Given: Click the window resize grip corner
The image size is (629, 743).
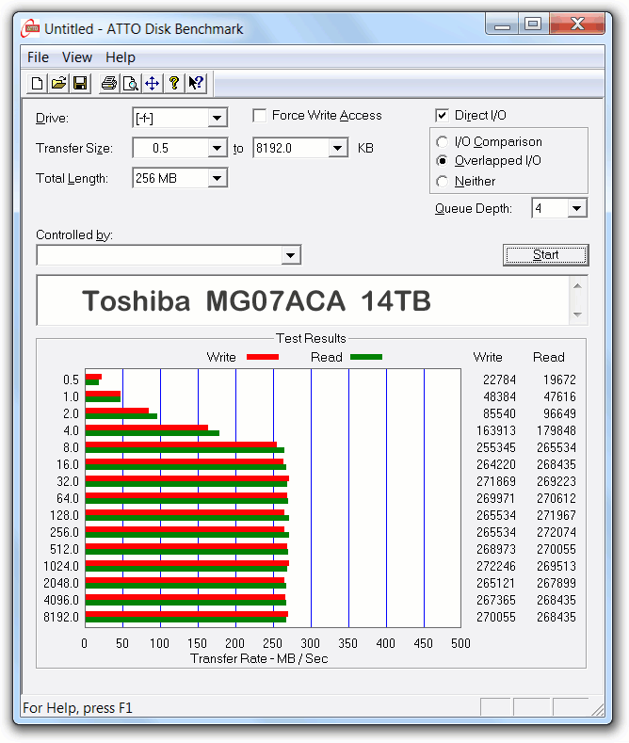Looking at the screenshot, I should coord(597,708).
